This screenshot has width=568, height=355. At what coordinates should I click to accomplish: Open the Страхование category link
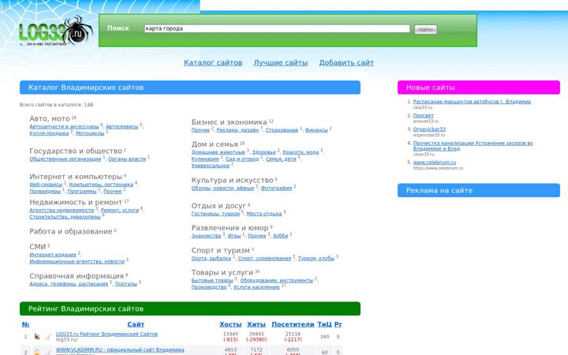pyautogui.click(x=282, y=129)
